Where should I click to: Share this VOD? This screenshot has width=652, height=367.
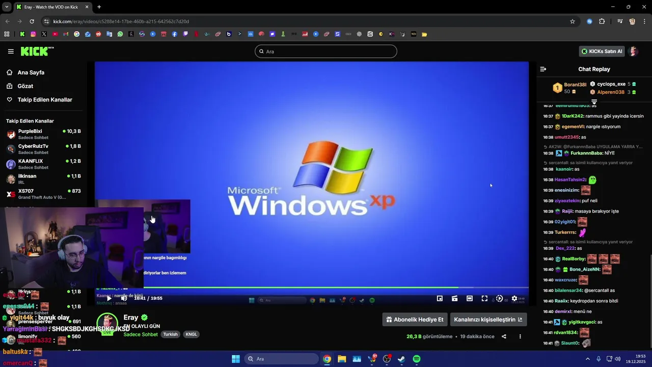coord(504,336)
